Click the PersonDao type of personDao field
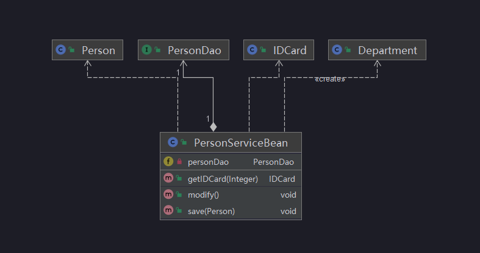 coord(273,162)
